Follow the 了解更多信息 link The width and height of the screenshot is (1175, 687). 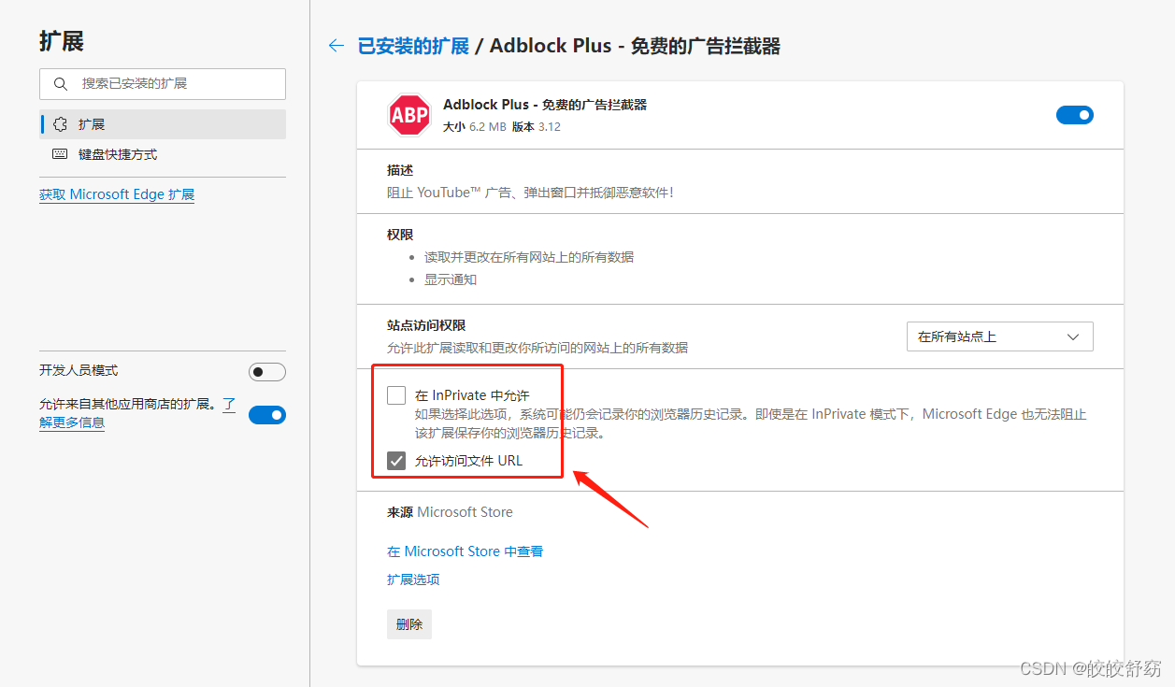[72, 422]
